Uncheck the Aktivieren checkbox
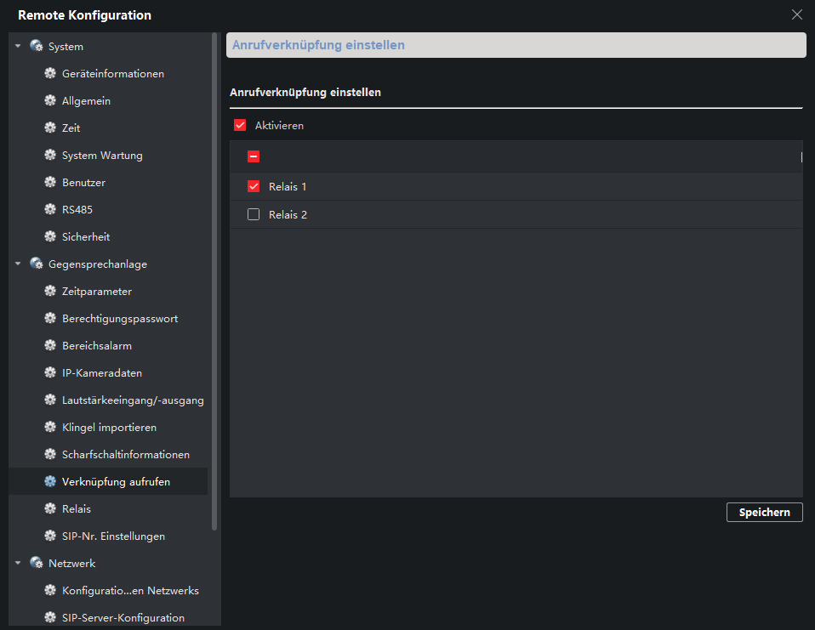Image resolution: width=815 pixels, height=630 pixels. 240,125
